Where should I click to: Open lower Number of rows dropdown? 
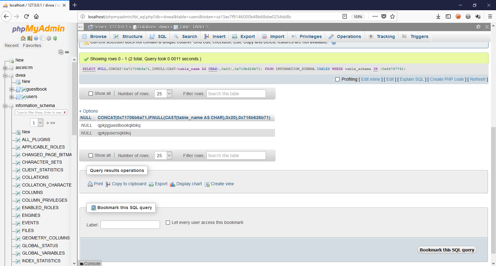(x=163, y=156)
